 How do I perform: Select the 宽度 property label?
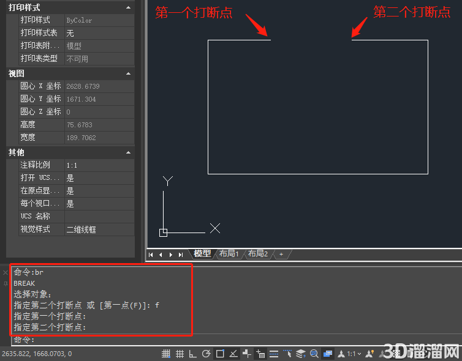click(28, 138)
